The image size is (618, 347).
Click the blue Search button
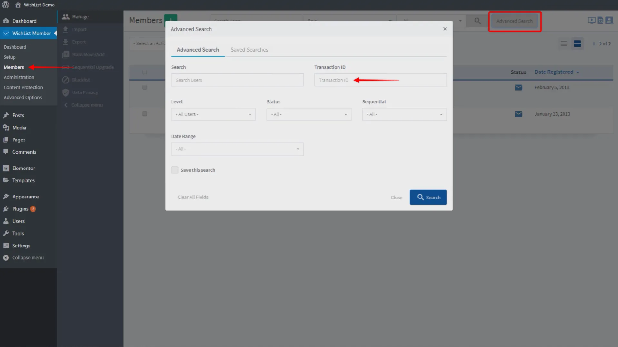(x=428, y=197)
